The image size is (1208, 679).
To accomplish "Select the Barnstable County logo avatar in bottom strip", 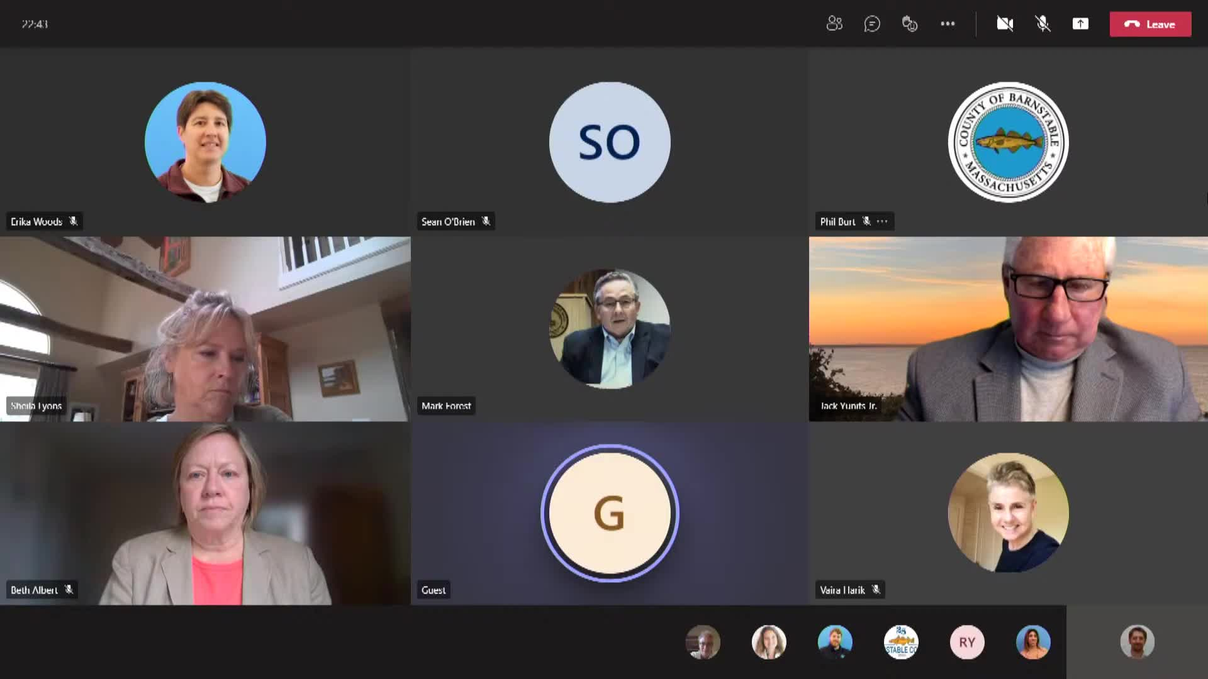I will (901, 642).
